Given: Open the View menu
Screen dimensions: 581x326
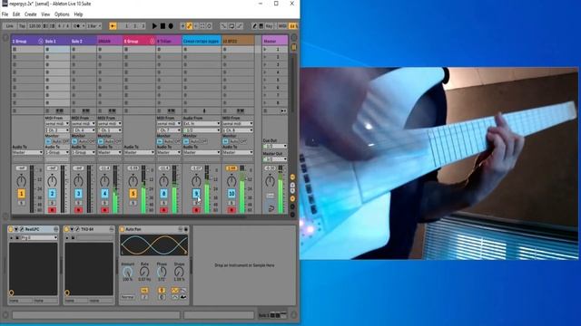Looking at the screenshot, I should pos(45,14).
